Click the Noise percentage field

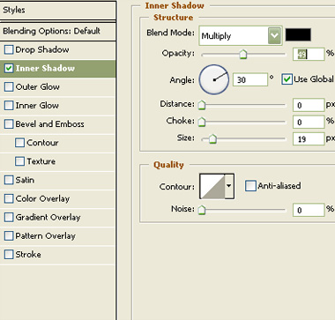[309, 210]
